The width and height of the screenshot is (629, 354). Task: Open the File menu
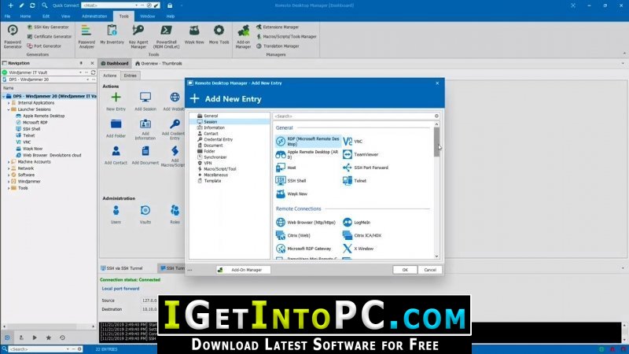click(7, 17)
